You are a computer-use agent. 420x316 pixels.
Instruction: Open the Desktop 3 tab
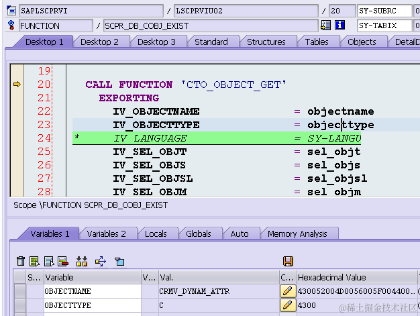point(156,42)
